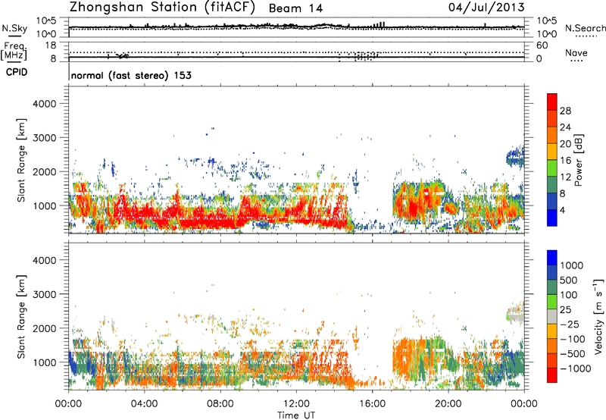Click velocity colorbar value '1000'
The width and height of the screenshot is (606, 420).
[x=571, y=265]
